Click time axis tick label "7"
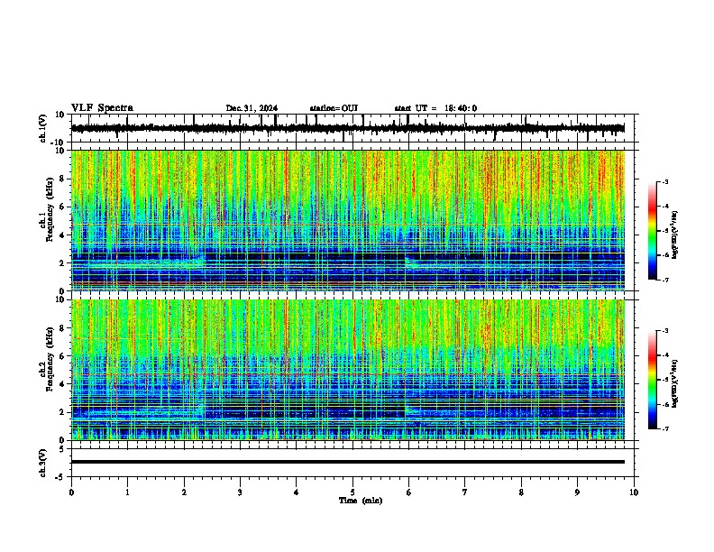 pyautogui.click(x=465, y=492)
